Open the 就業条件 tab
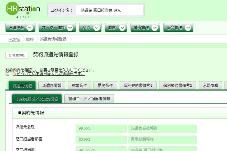 [x=80, y=86]
